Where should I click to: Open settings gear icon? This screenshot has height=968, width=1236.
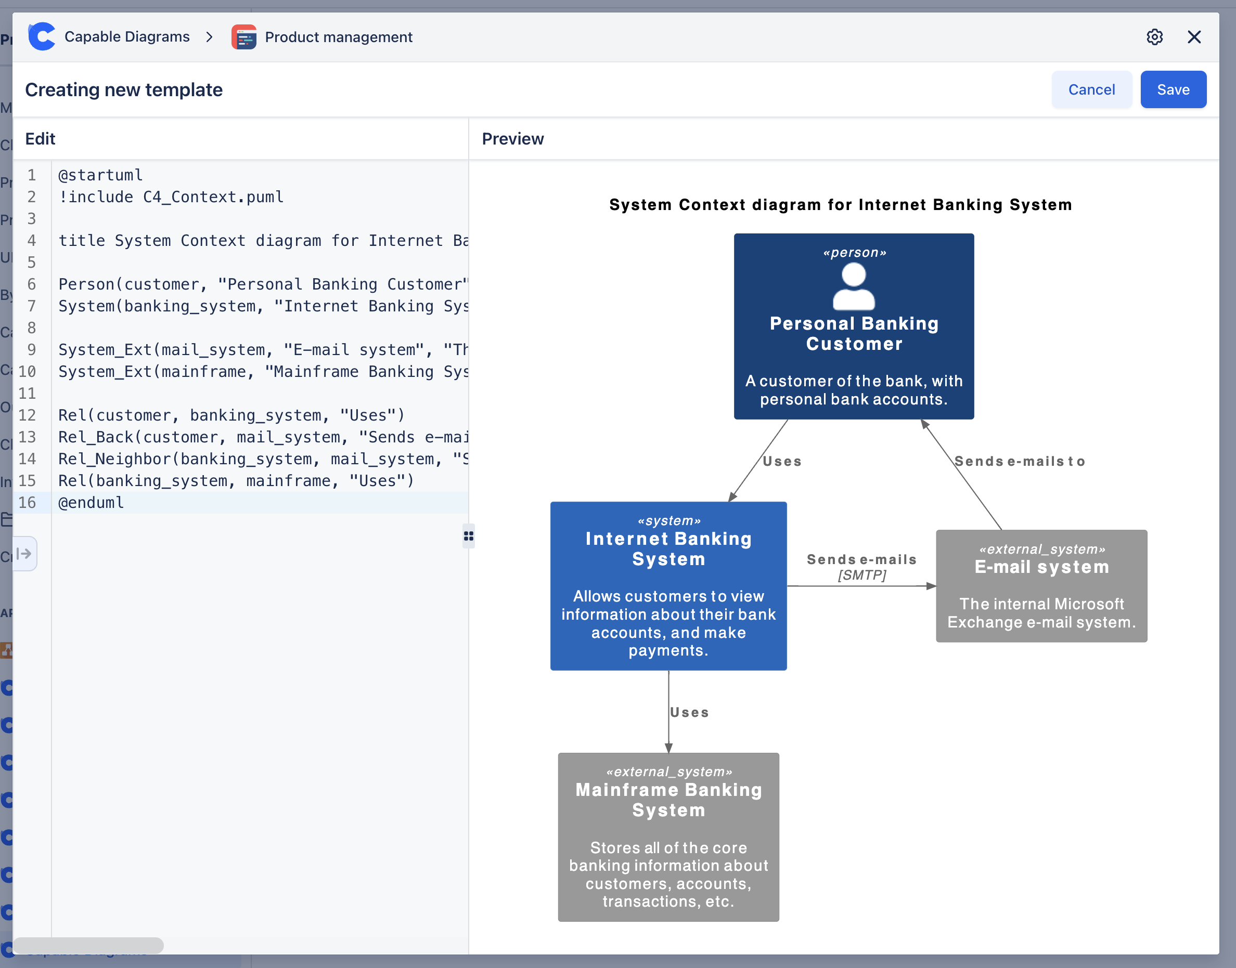1154,37
